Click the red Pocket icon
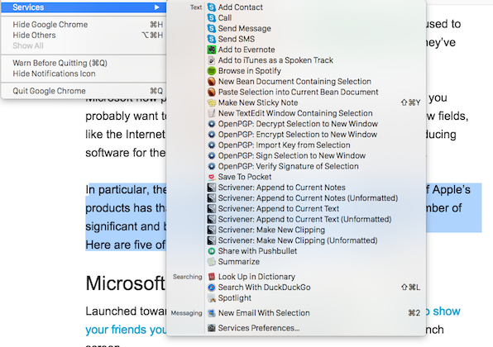Viewport: 493px width, 347px height. pyautogui.click(x=212, y=177)
